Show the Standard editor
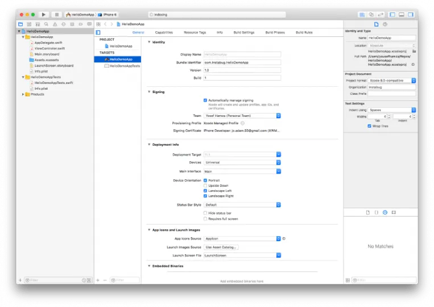434x307 pixels. point(362,15)
